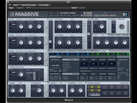
Task: Open Channel-Strip anzeigen dropdown
Action: [x=29, y=5]
